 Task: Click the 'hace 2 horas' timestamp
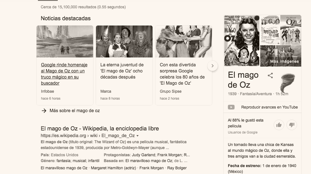169,99
